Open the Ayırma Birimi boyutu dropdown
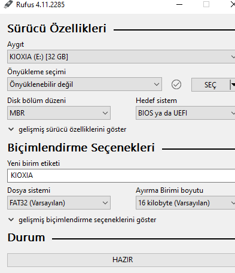 click(185, 203)
